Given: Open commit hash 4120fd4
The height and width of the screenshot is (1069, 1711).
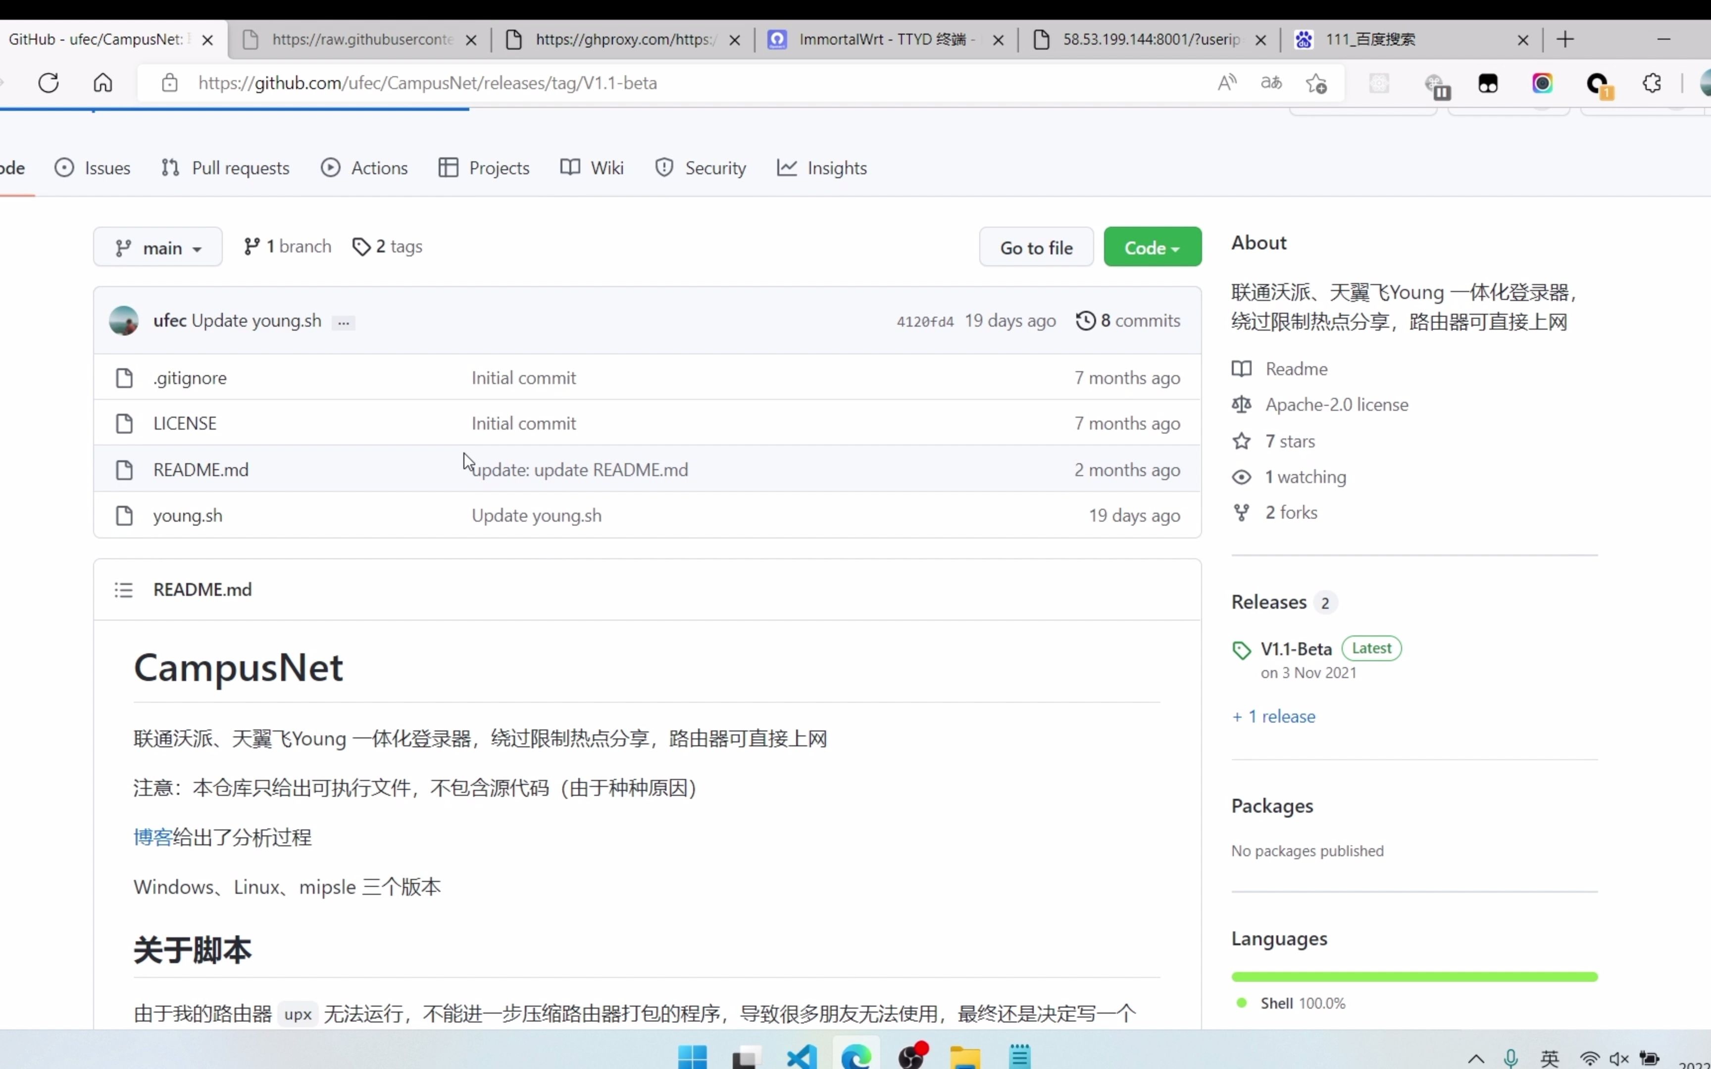Looking at the screenshot, I should 925,322.
